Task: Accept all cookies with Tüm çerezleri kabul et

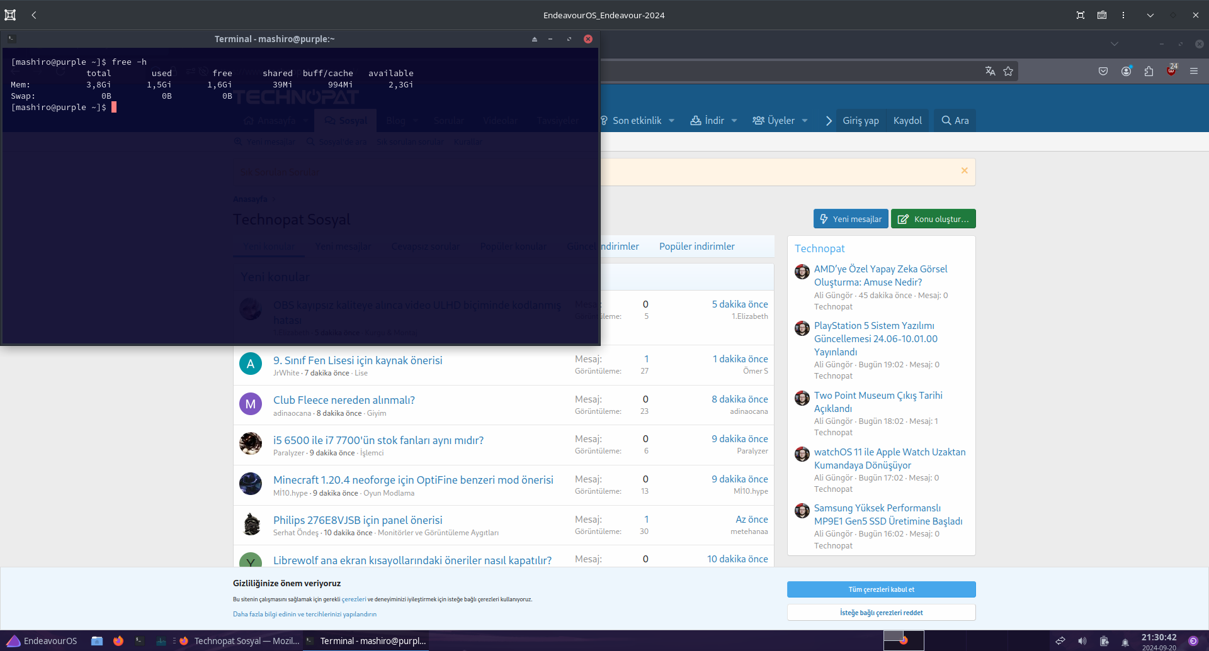Action: (882, 589)
